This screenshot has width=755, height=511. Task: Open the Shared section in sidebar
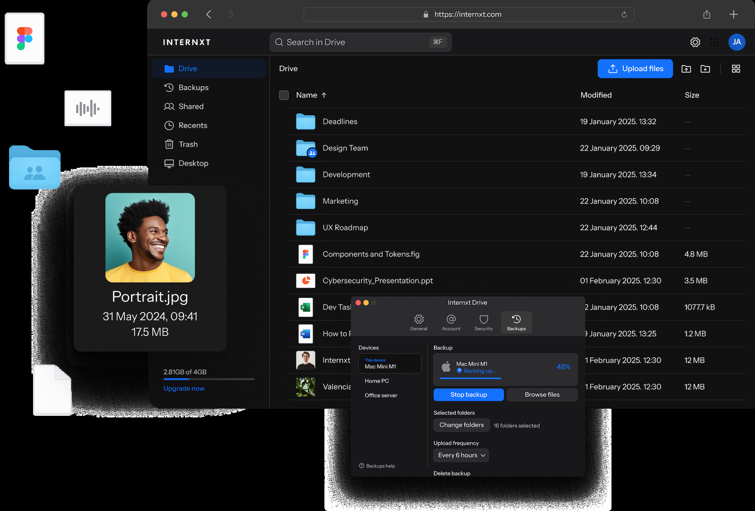click(191, 106)
